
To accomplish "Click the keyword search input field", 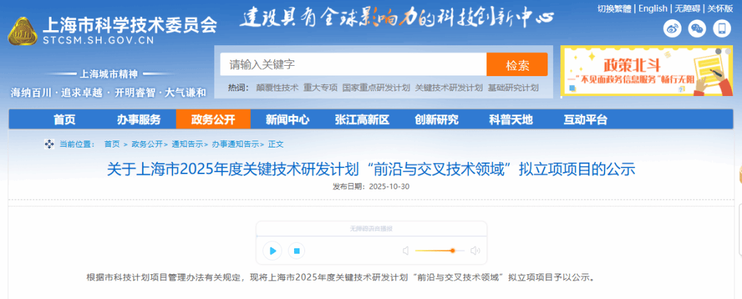I will (x=353, y=64).
